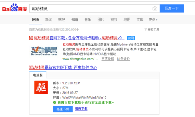Click the Baidu logo

tap(15, 8)
